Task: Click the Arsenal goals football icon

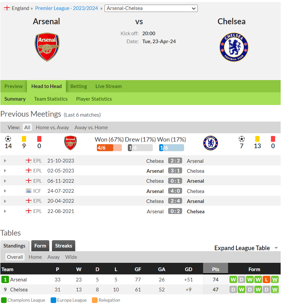Action: (8, 139)
